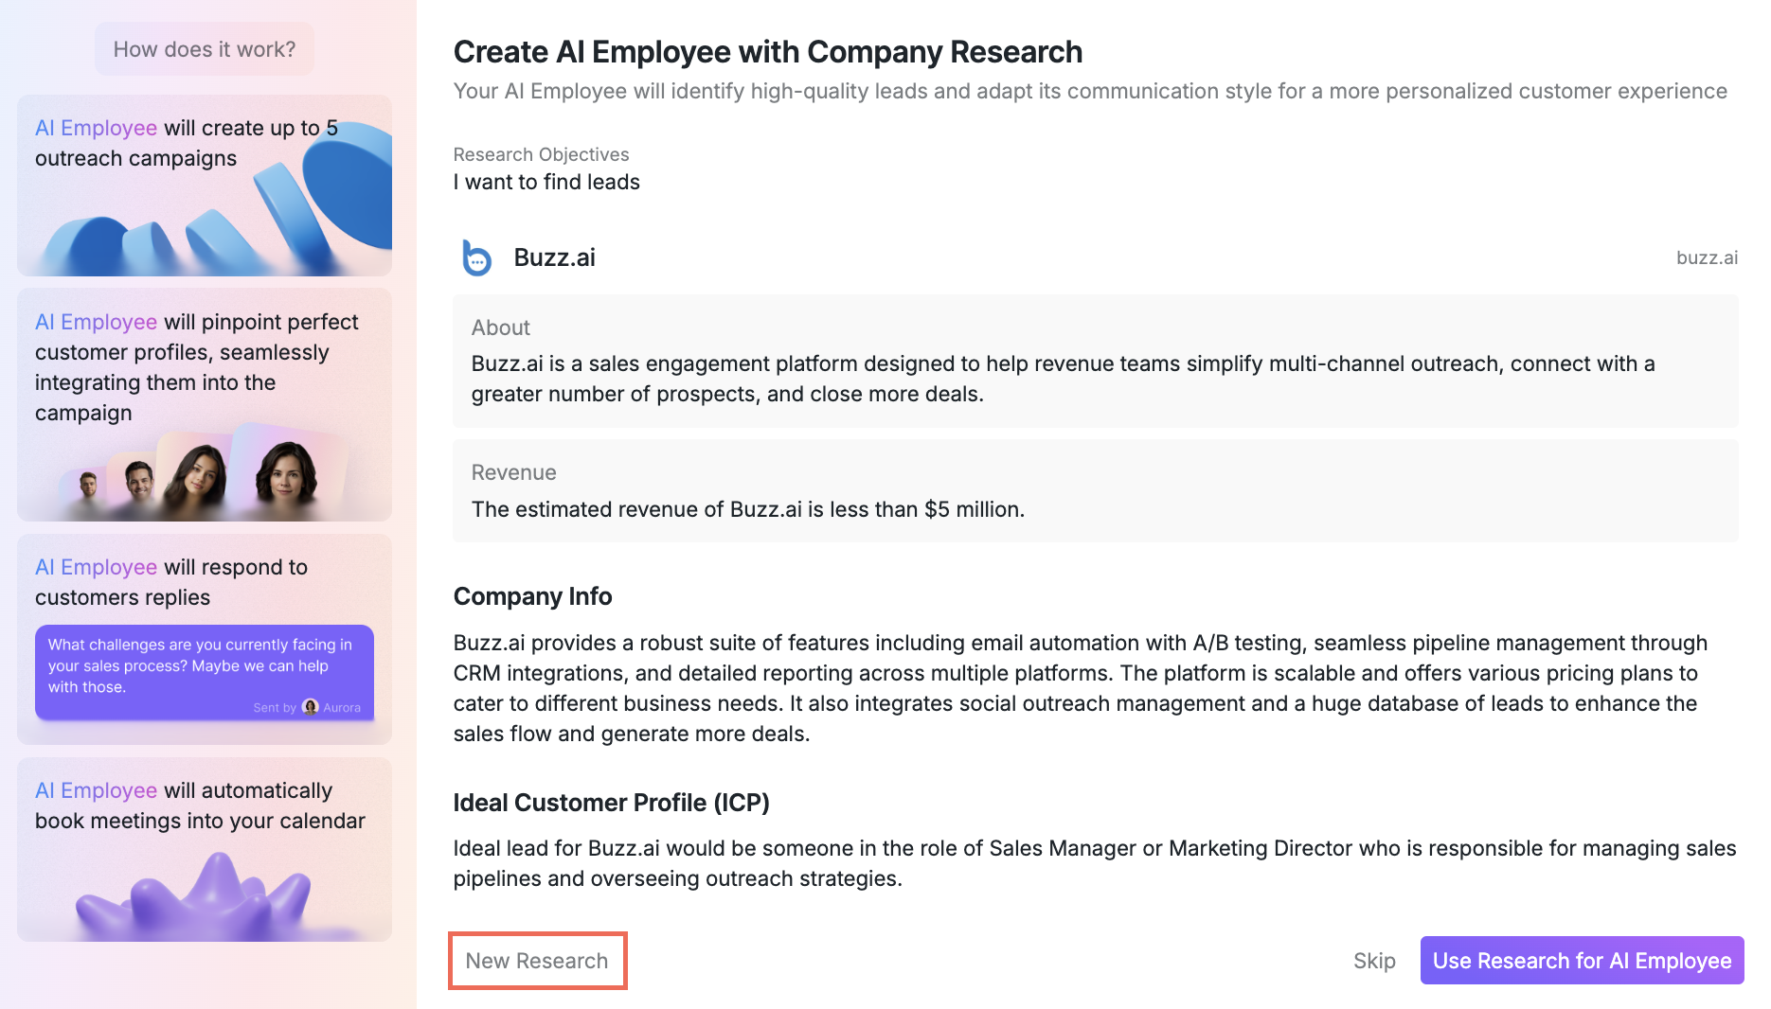This screenshot has height=1009, width=1771.
Task: Click Aurora's avatar in the chat bubble
Action: pos(310,707)
